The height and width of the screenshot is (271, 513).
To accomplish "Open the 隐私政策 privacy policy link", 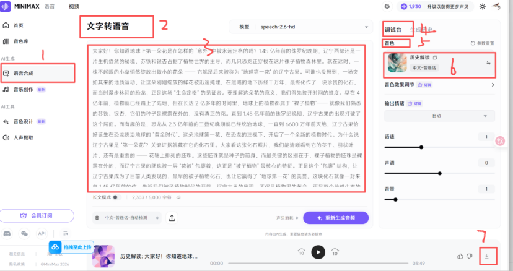I will coord(17,264).
